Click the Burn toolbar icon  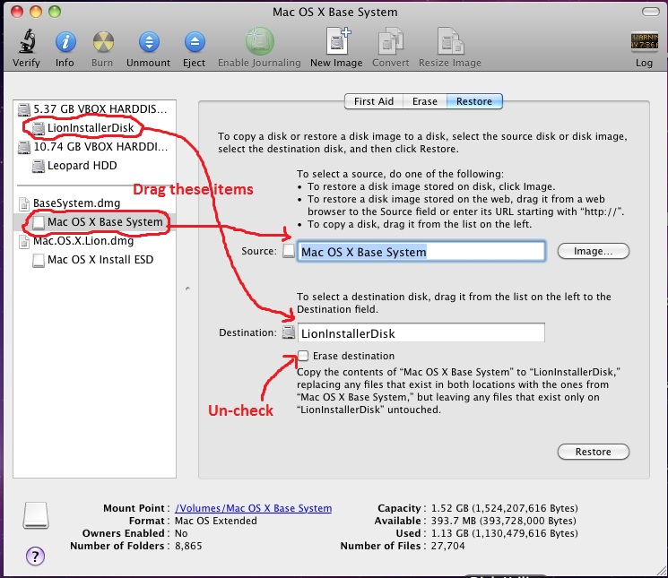[x=103, y=42]
